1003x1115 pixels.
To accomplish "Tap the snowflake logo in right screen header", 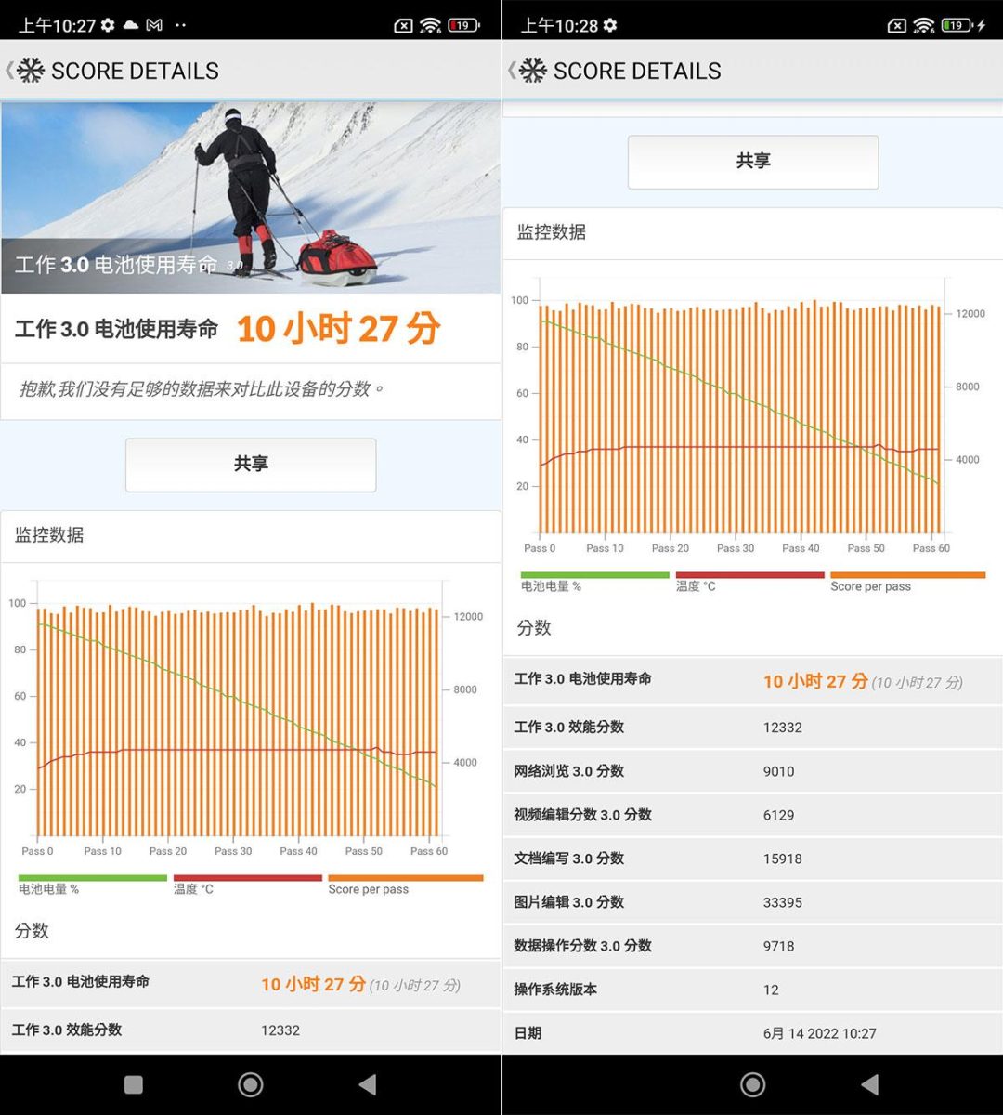I will tap(533, 71).
